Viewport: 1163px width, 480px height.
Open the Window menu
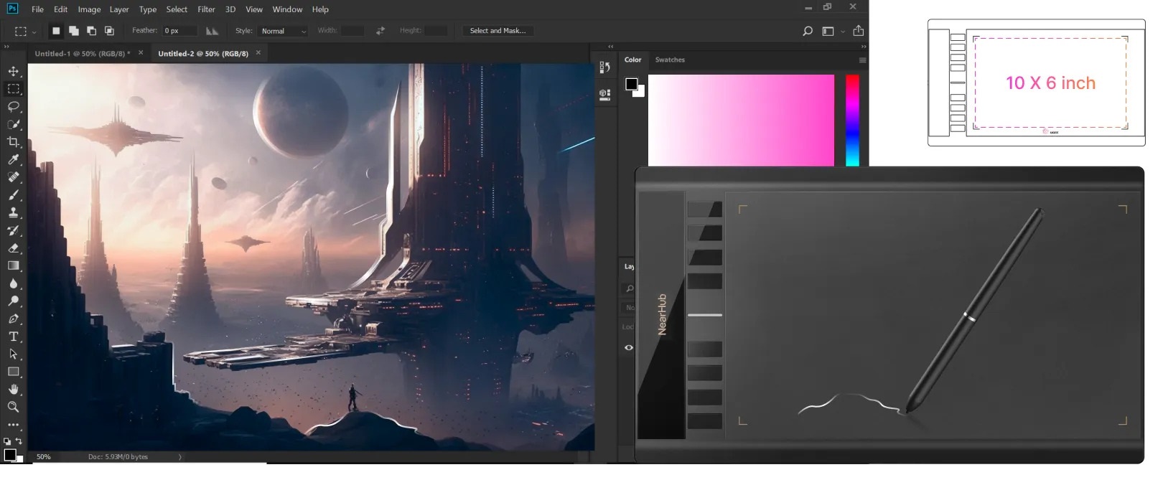[287, 9]
